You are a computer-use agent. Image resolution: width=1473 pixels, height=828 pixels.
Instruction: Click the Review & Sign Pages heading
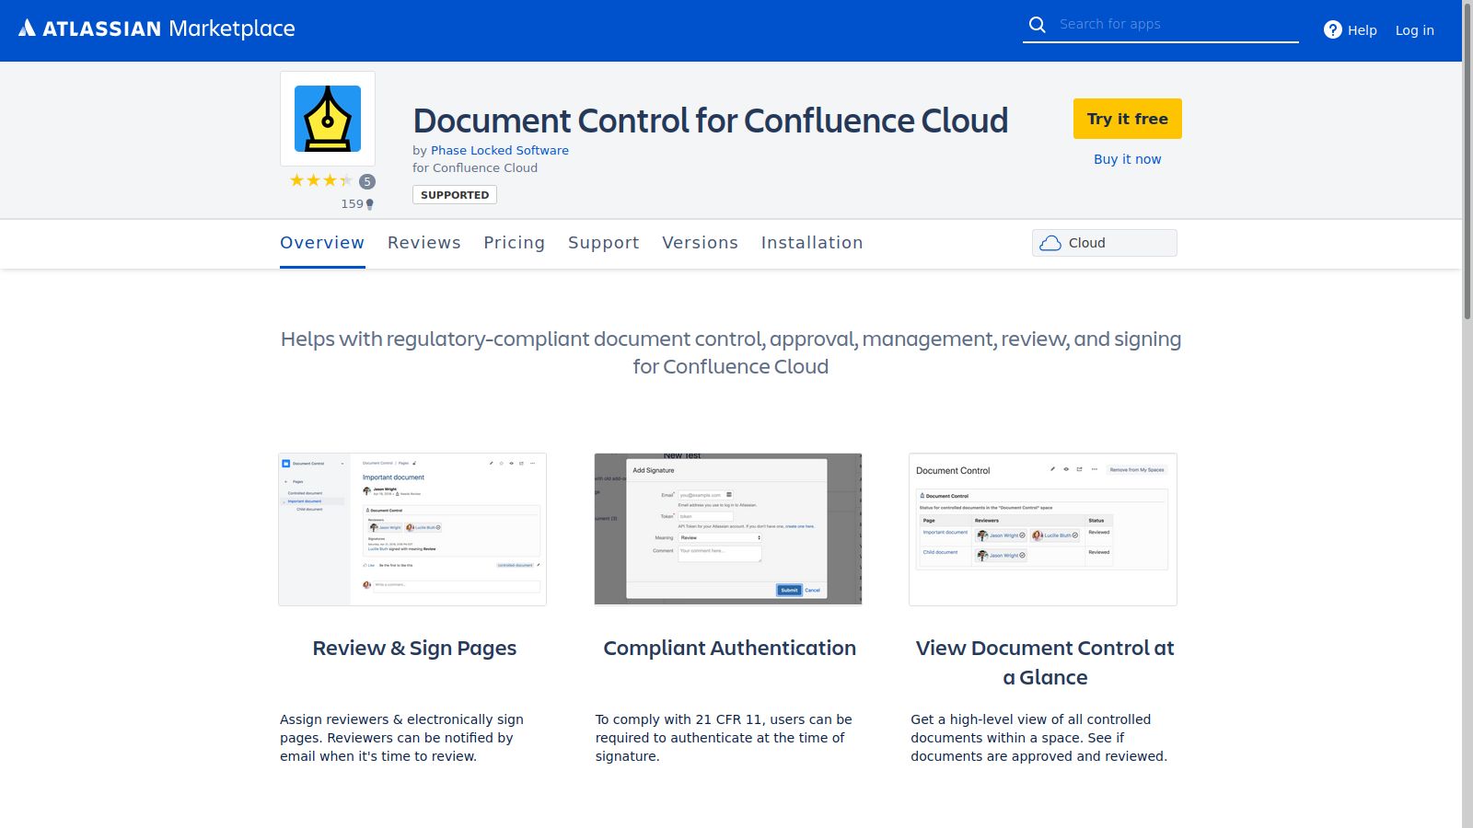[414, 649]
